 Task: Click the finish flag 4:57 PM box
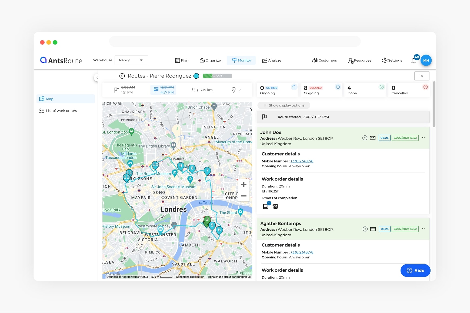[x=163, y=90]
